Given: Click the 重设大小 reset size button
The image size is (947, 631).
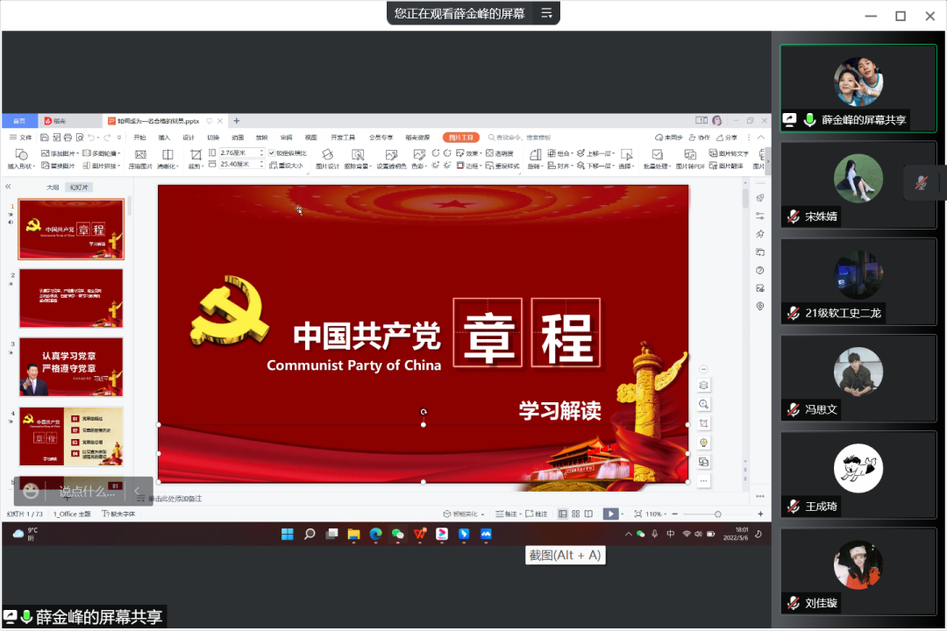Looking at the screenshot, I should (x=286, y=166).
